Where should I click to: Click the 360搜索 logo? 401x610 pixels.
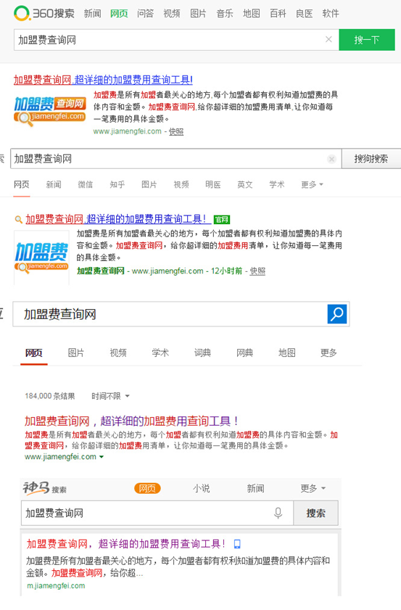[x=44, y=13]
